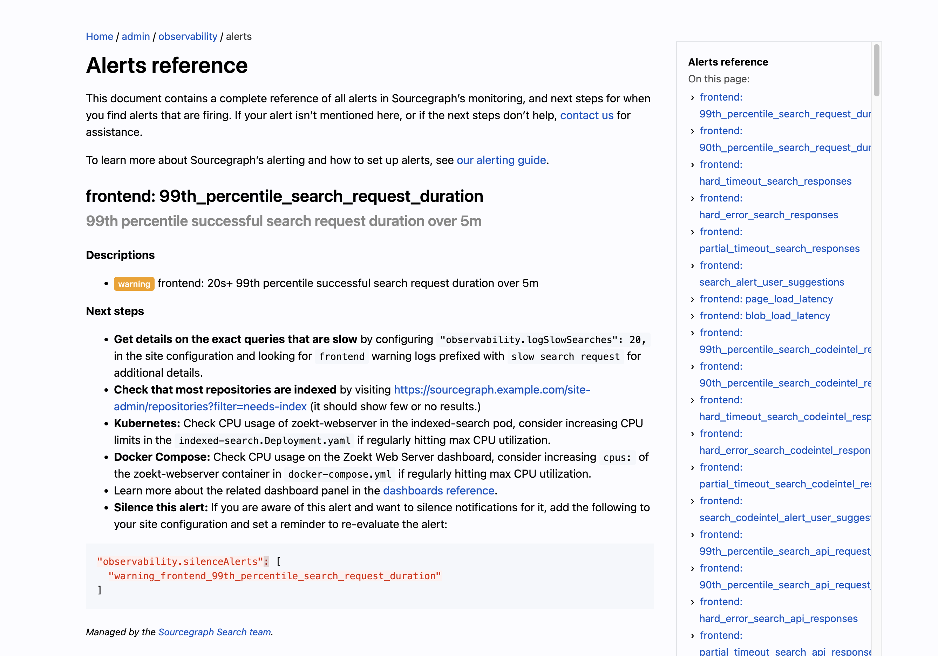
Task: Expand chevron beside frontend: 99th_percentile_search_api_request entry
Action: tap(692, 535)
